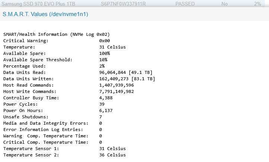Select the serial number S6P7NF0W337911R cell

coord(123,4)
